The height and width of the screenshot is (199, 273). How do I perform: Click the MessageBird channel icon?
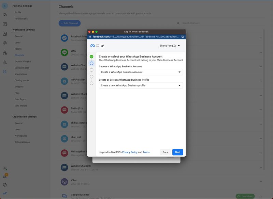tap(64, 153)
